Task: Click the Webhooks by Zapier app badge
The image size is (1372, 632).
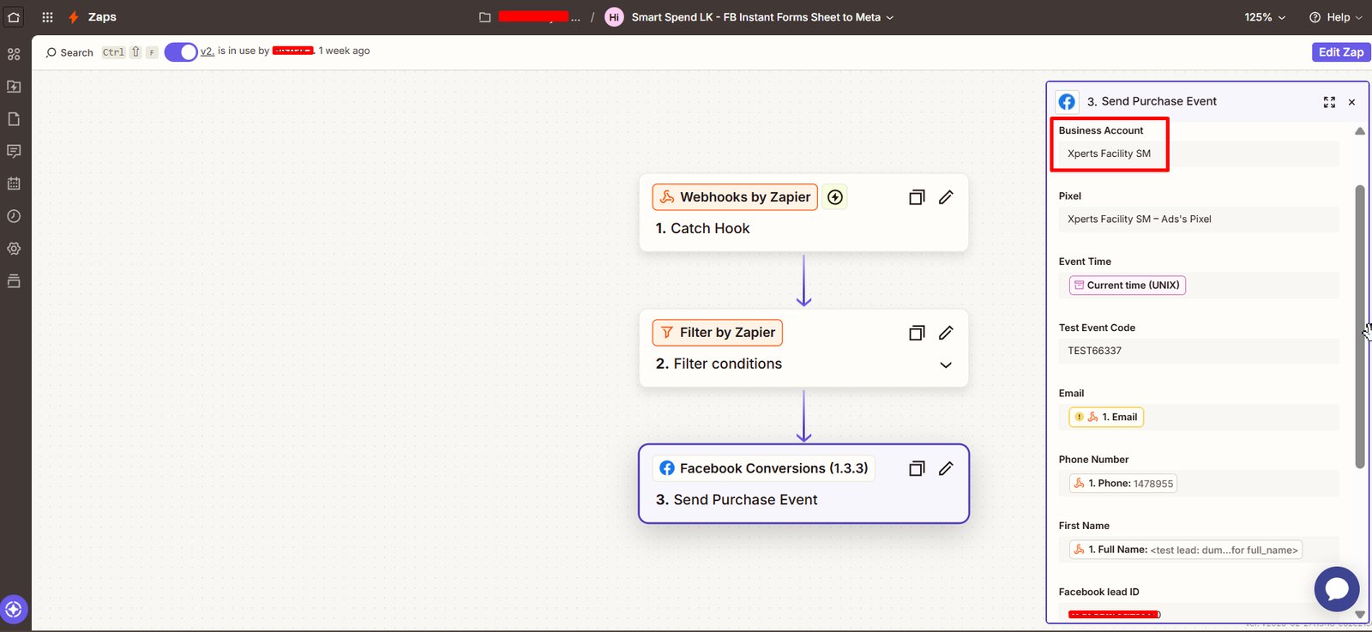Action: point(735,197)
